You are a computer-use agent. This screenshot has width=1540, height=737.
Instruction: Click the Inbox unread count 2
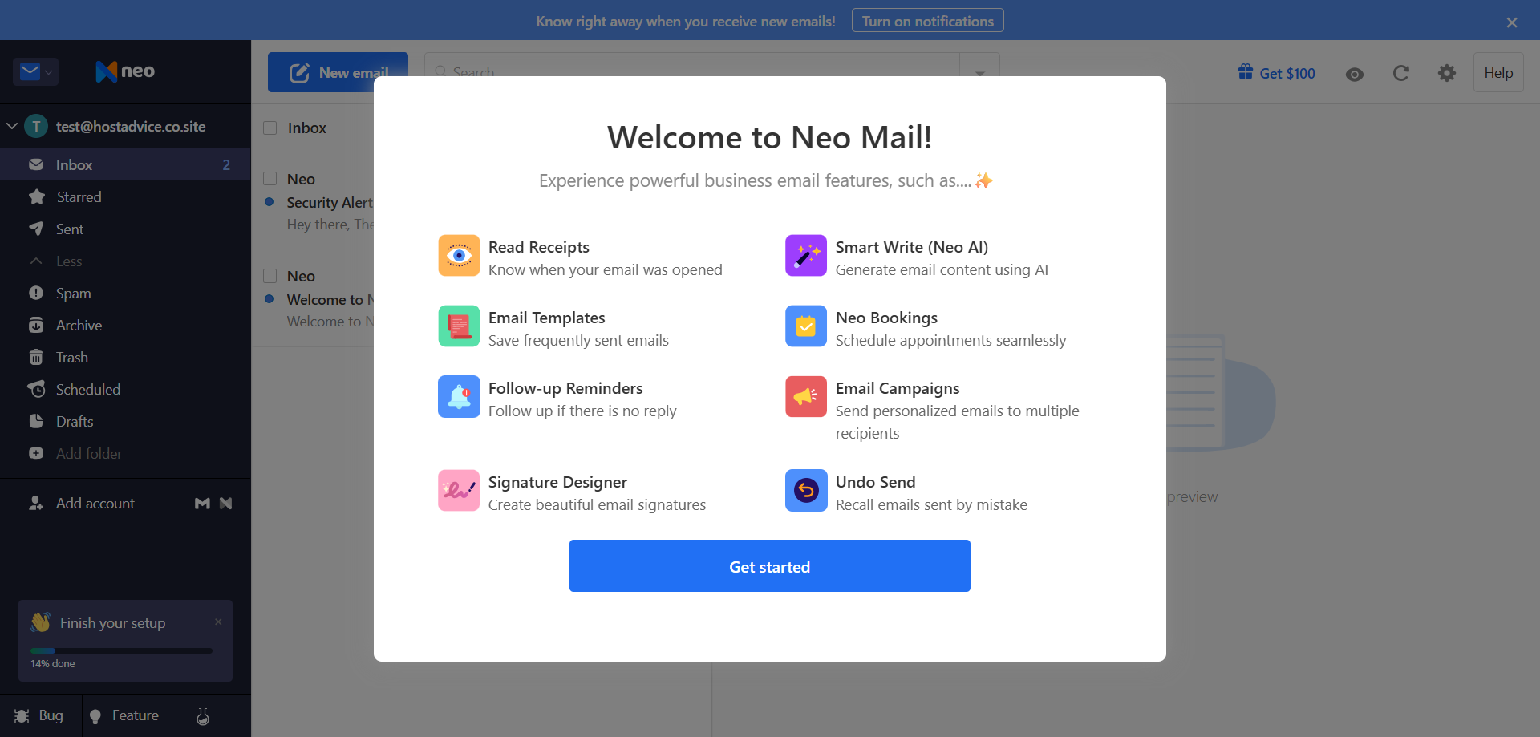click(x=226, y=164)
